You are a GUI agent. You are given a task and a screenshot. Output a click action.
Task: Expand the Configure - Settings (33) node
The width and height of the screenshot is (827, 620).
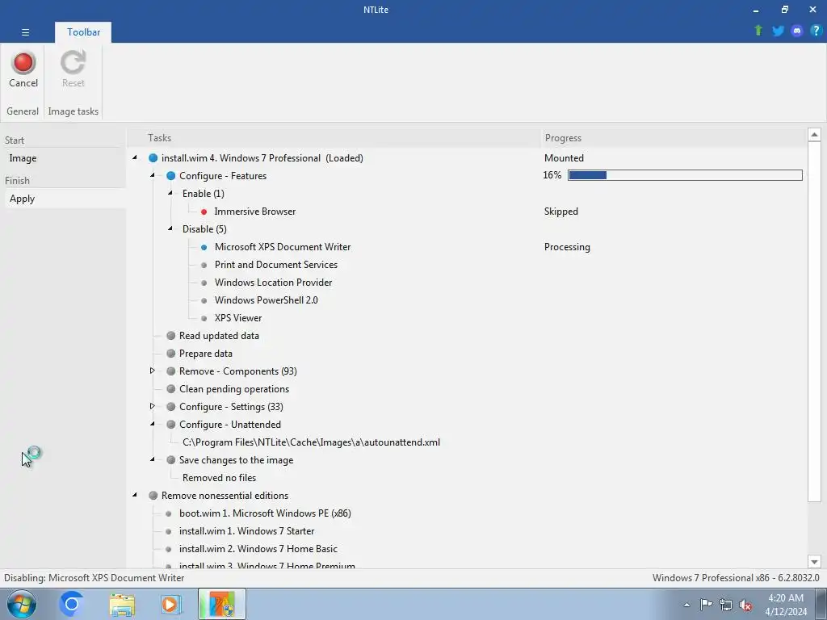pos(153,407)
